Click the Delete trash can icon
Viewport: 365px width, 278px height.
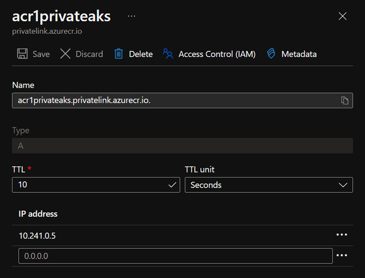(x=119, y=54)
